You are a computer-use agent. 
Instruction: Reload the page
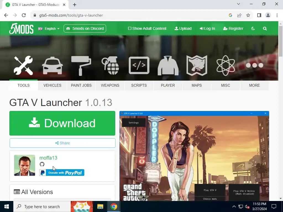tap(24, 15)
